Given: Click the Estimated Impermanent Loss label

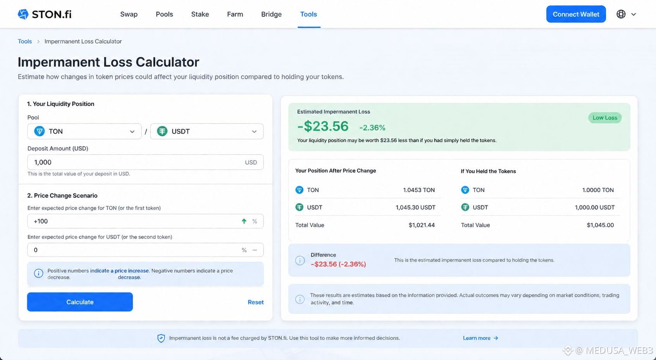Looking at the screenshot, I should click(x=334, y=112).
